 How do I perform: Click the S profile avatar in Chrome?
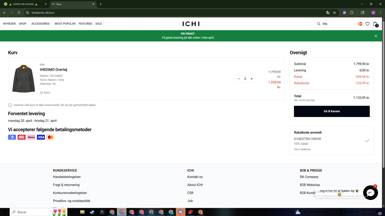coord(373,13)
